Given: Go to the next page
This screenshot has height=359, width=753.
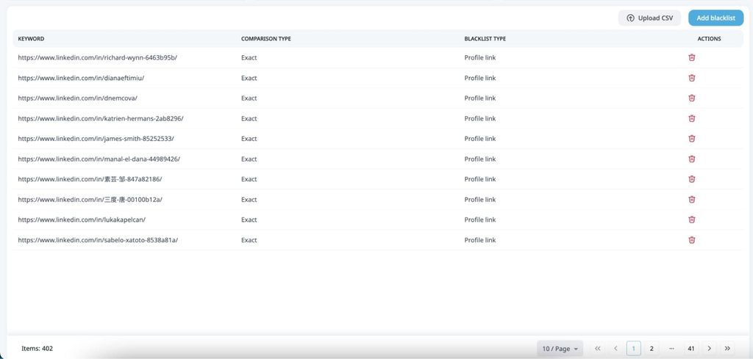Looking at the screenshot, I should pyautogui.click(x=710, y=349).
